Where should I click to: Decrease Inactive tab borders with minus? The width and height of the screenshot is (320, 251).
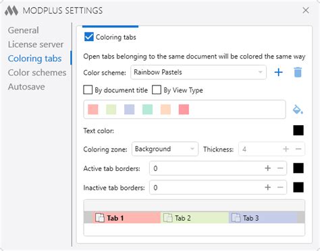[280, 187]
